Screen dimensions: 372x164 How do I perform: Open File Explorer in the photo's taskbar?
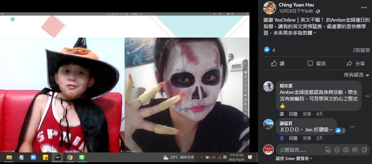pos(9,157)
